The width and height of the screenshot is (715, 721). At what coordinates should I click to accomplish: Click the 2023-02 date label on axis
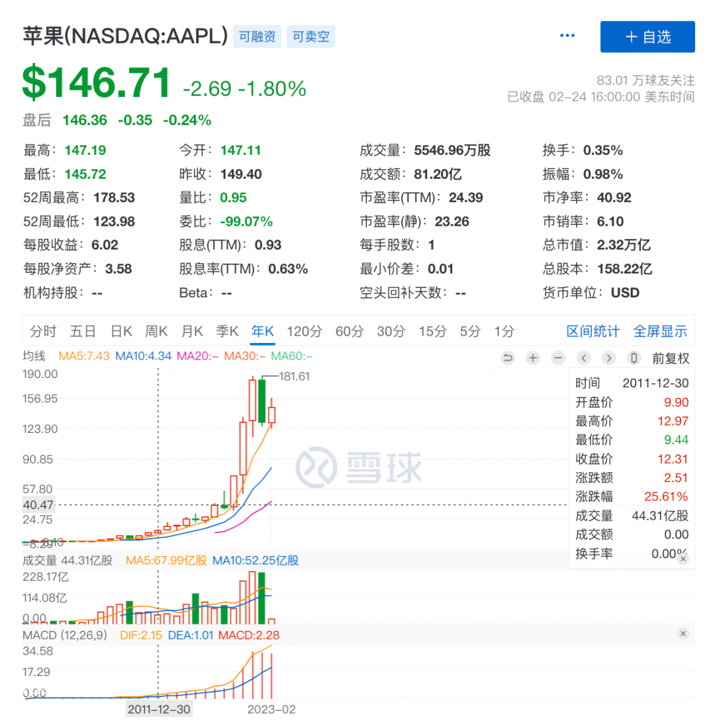pos(271,710)
